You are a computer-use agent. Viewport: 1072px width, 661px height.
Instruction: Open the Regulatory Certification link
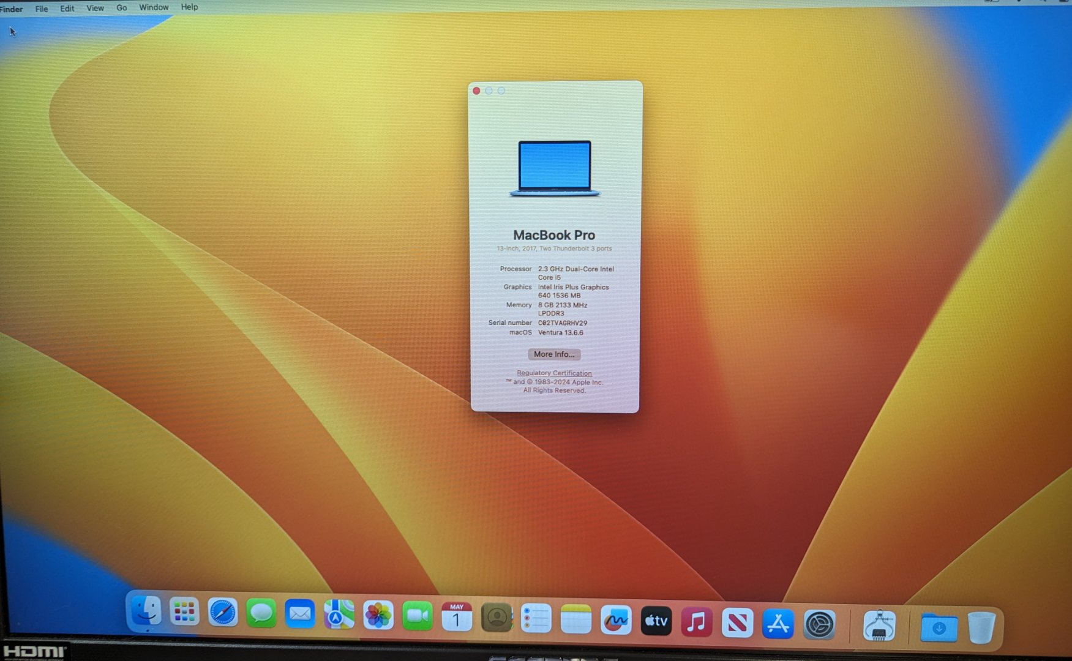tap(554, 373)
